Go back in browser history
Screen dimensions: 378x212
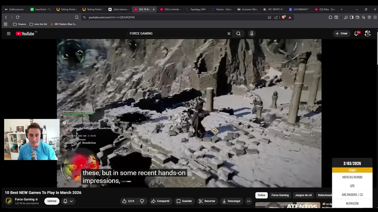[x=6, y=17]
